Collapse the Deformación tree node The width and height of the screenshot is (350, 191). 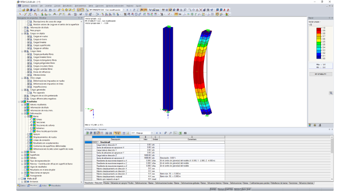tap(22, 113)
